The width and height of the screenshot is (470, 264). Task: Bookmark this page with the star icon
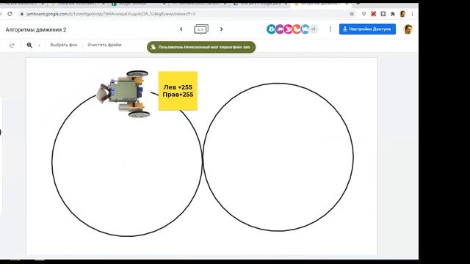352,14
